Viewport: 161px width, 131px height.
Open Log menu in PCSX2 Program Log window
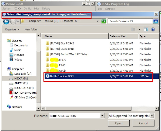(x=100, y=9)
